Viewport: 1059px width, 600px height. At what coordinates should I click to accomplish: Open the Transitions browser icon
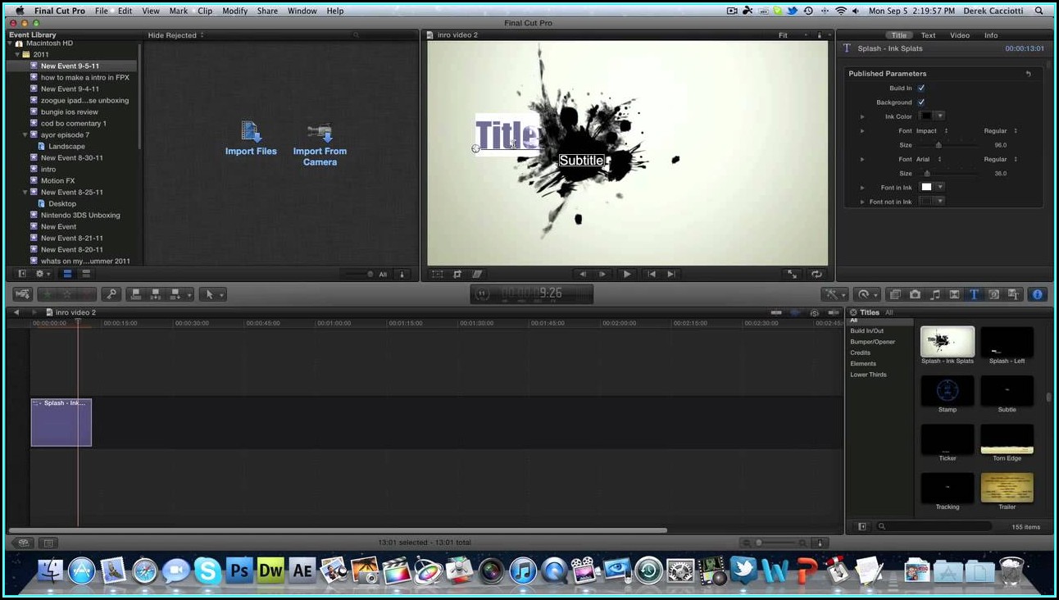click(954, 294)
